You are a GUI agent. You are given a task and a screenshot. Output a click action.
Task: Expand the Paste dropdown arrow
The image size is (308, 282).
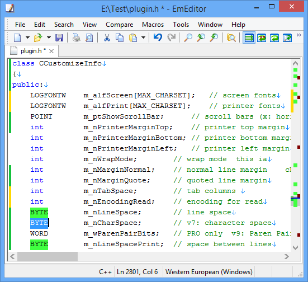pyautogui.click(x=144, y=37)
